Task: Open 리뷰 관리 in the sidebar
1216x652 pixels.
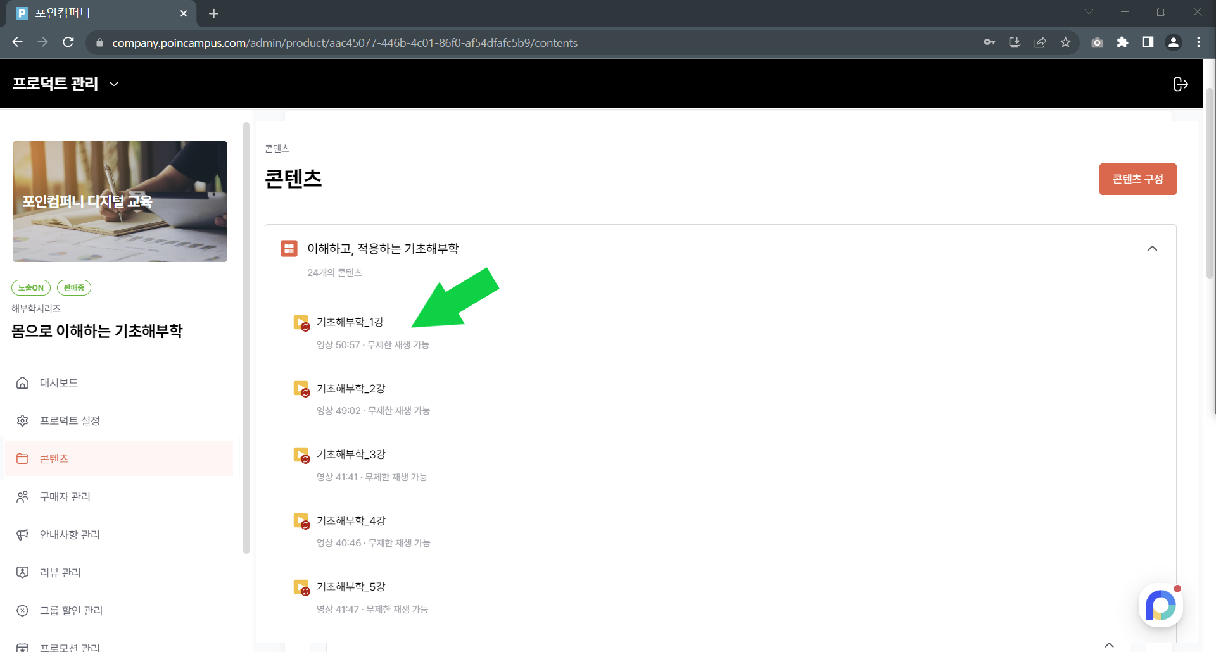Action: click(x=119, y=573)
